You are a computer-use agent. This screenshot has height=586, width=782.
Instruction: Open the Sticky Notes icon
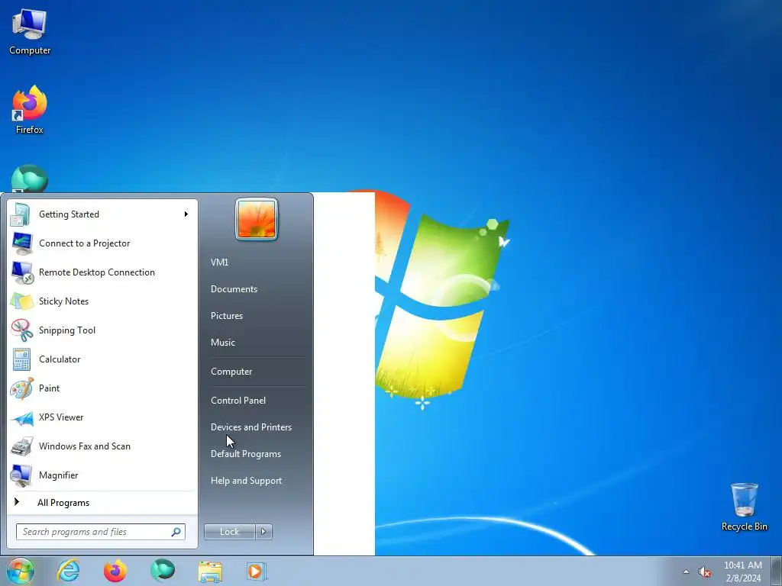pyautogui.click(x=21, y=301)
